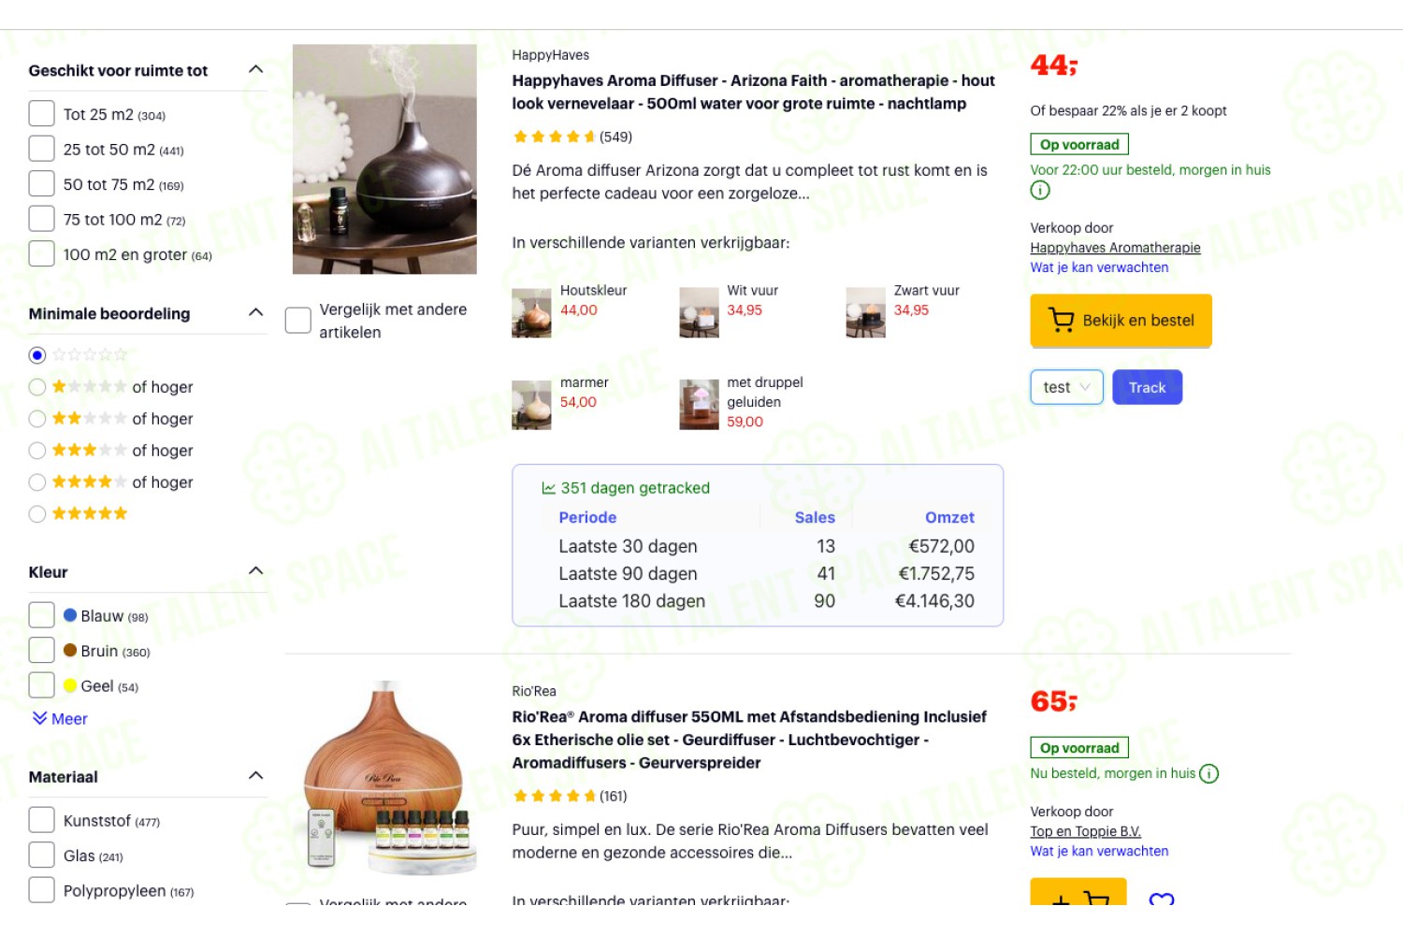The height and width of the screenshot is (935, 1403).
Task: Check the Tot 25 m2 checkbox
Action: pos(41,114)
